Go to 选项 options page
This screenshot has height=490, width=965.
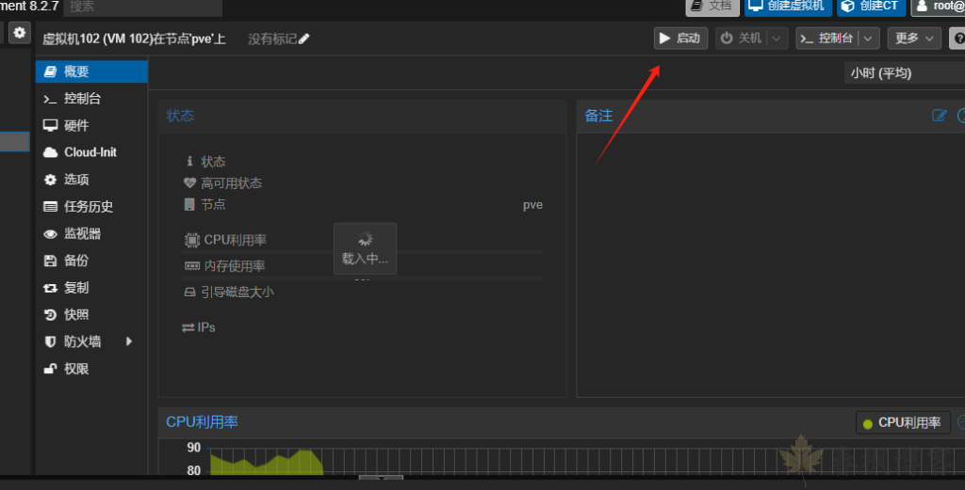coord(91,180)
